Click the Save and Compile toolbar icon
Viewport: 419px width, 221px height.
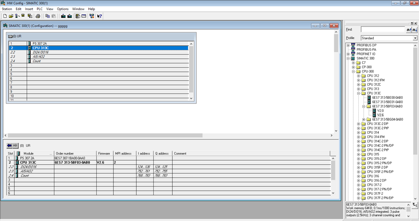[30, 16]
